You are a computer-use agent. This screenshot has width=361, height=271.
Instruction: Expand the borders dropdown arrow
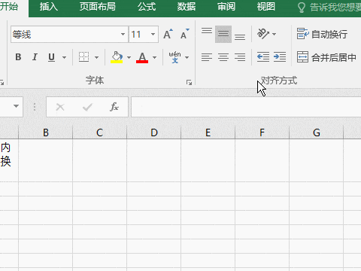96,57
